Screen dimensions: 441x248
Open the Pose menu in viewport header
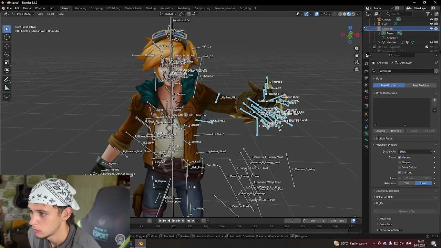(61, 14)
